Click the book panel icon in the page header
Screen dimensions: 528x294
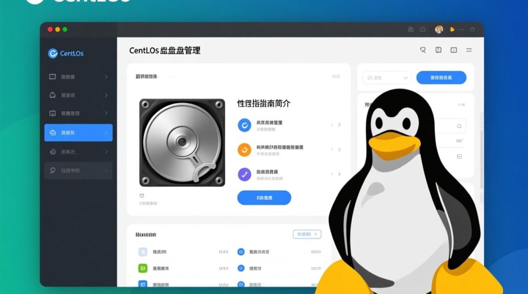click(438, 50)
